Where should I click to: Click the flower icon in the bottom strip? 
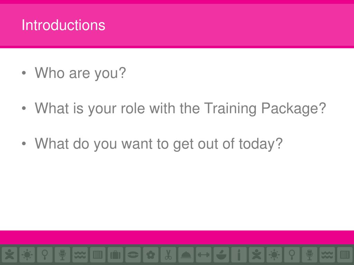point(151,255)
